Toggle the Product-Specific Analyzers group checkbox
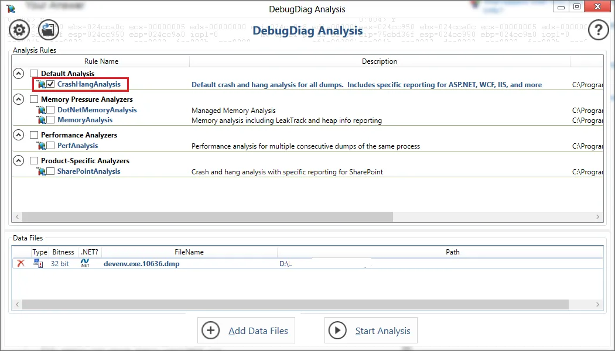Viewport: 615px width, 351px height. point(34,161)
